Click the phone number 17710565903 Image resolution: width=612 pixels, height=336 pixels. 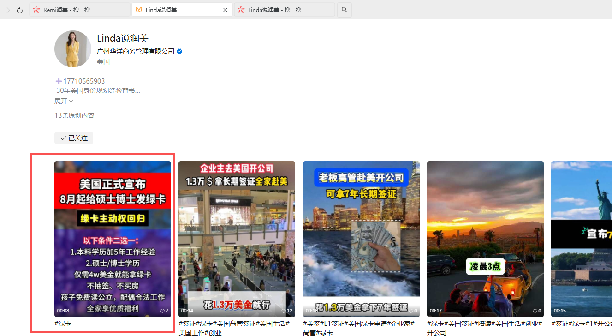coord(84,81)
